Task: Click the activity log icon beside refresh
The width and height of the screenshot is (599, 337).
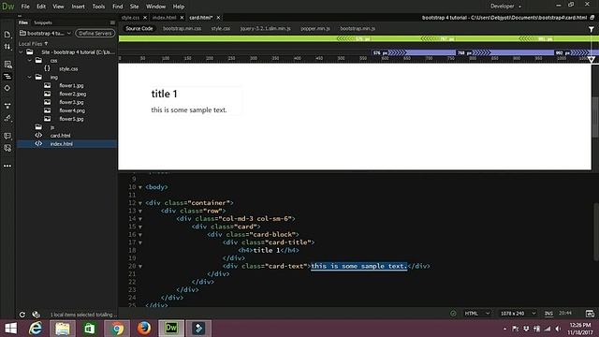Action: [37, 315]
